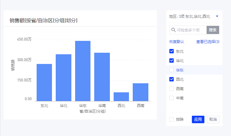Uncheck the 西北 checkbox
The image size is (231, 136).
click(171, 79)
